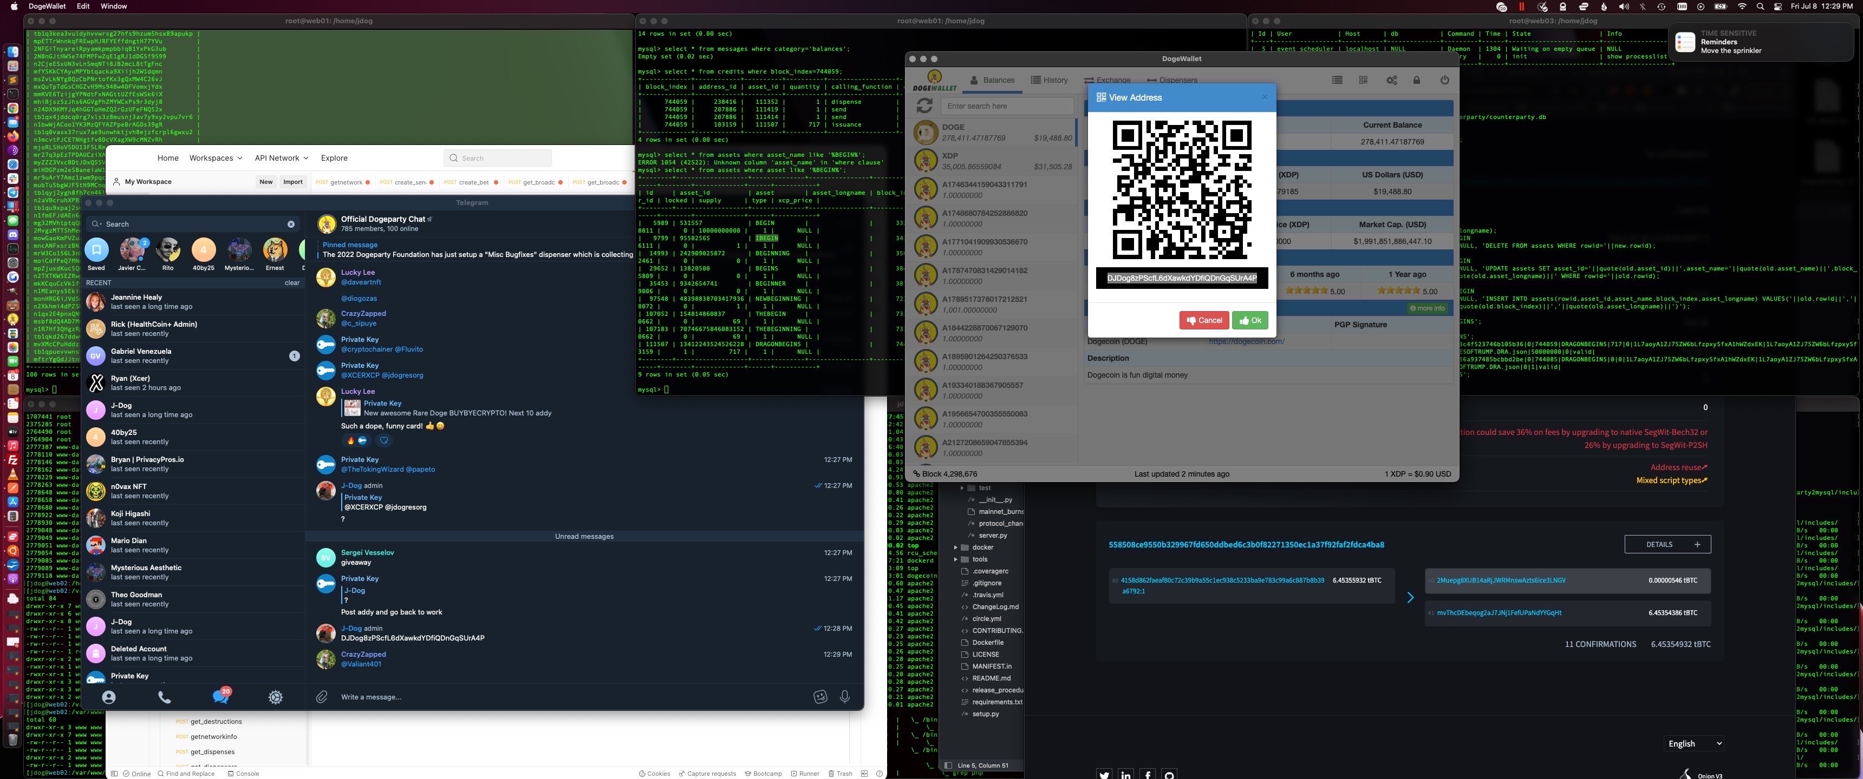Clear the Telegram search field with X
This screenshot has width=1863, height=779.
[291, 224]
